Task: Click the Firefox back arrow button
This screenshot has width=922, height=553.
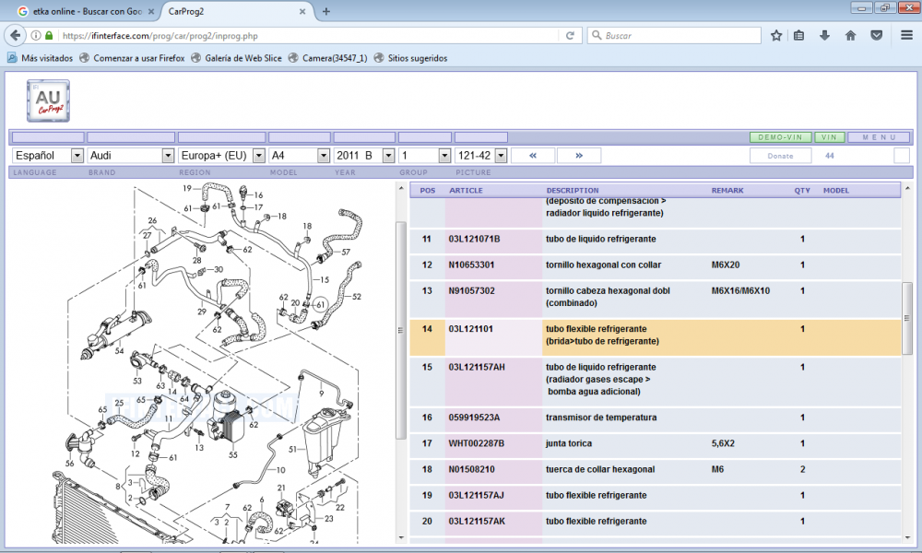Action: (16, 36)
